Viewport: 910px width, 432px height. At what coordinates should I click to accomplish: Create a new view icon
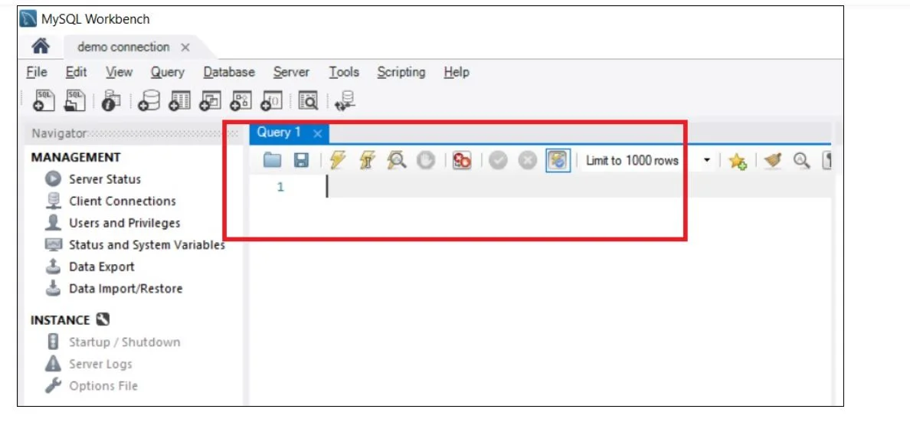(x=210, y=100)
